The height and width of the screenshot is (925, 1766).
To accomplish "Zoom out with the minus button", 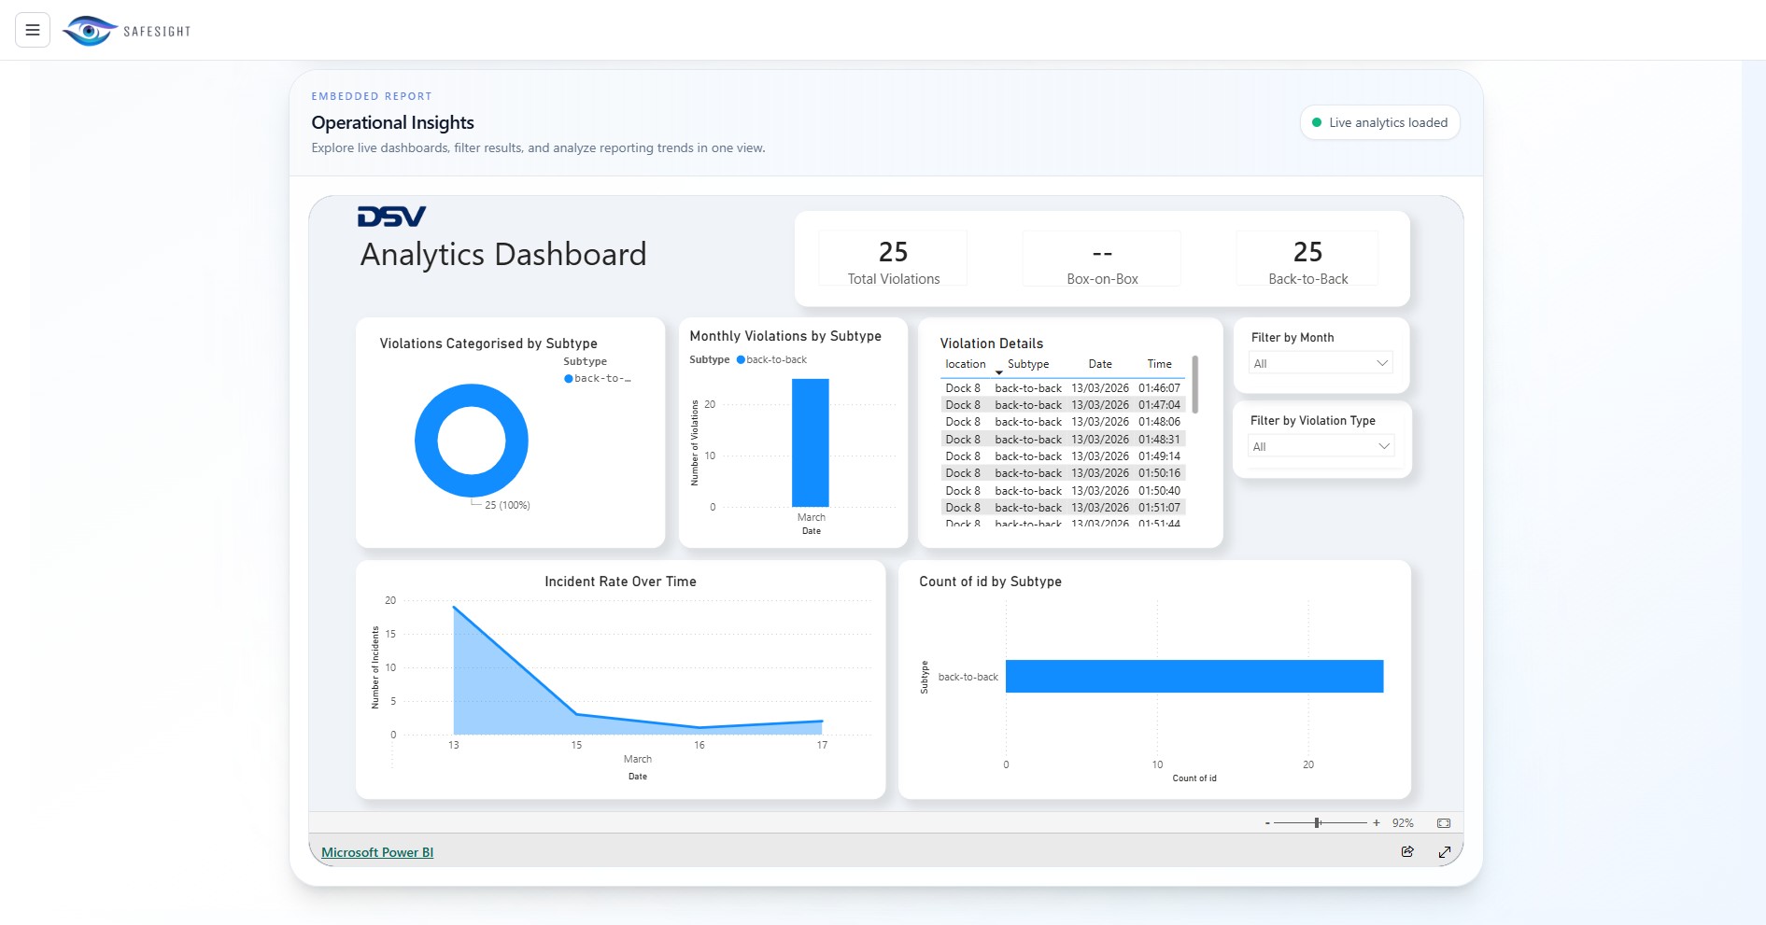I will pos(1267,823).
